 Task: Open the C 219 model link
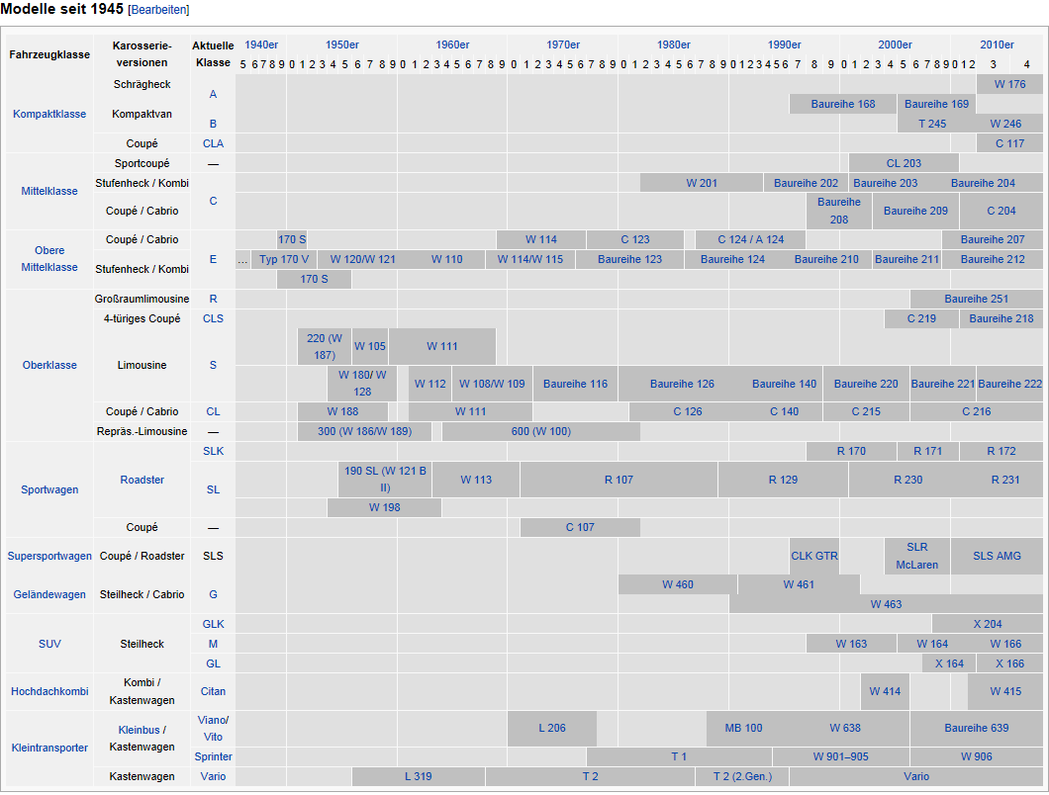(921, 319)
